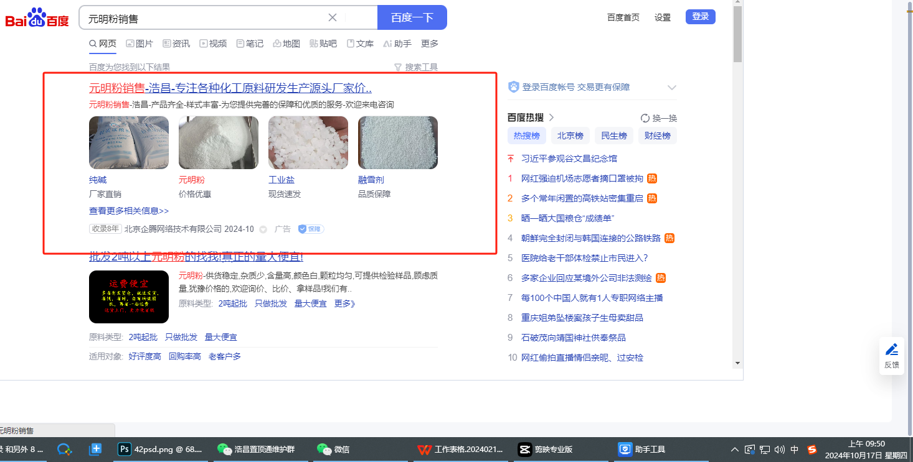Switch to the 视频 search tab
This screenshot has height=462, width=913.
(x=213, y=44)
